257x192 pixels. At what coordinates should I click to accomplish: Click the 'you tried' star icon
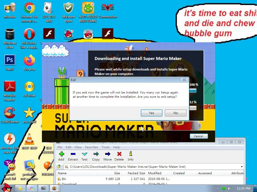(29, 115)
